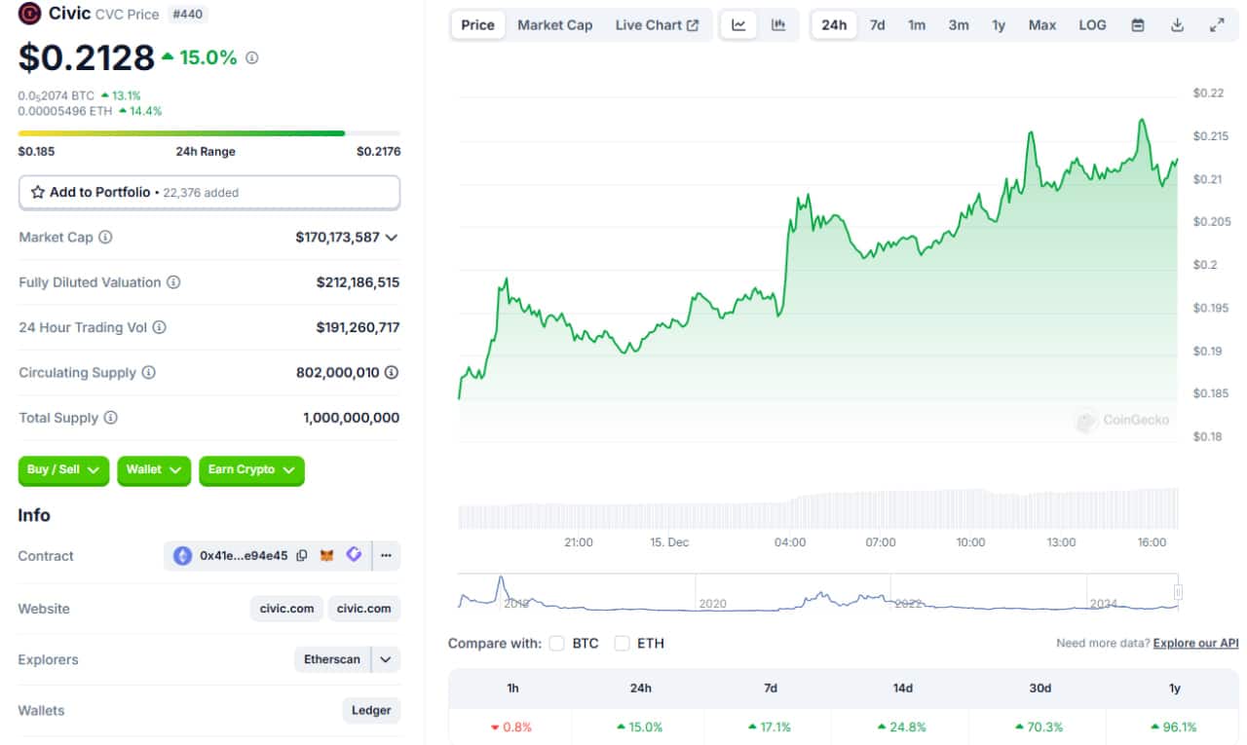The image size is (1247, 745).
Task: Open the Etherscan explorer link
Action: [x=332, y=659]
